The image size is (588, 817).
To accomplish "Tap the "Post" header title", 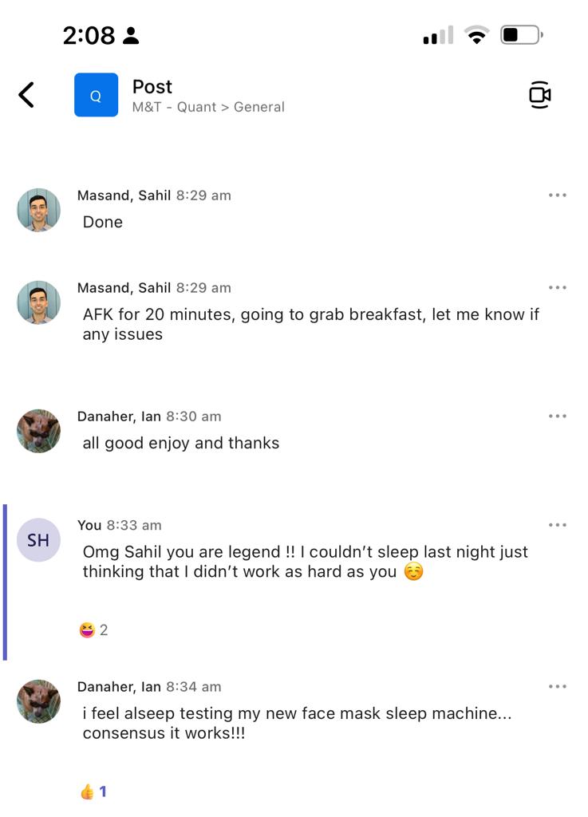I will (x=152, y=86).
